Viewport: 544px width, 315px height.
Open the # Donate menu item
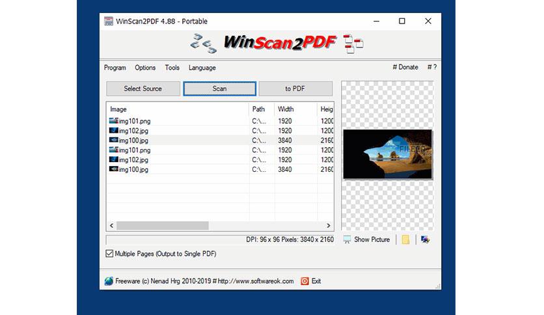click(x=405, y=67)
